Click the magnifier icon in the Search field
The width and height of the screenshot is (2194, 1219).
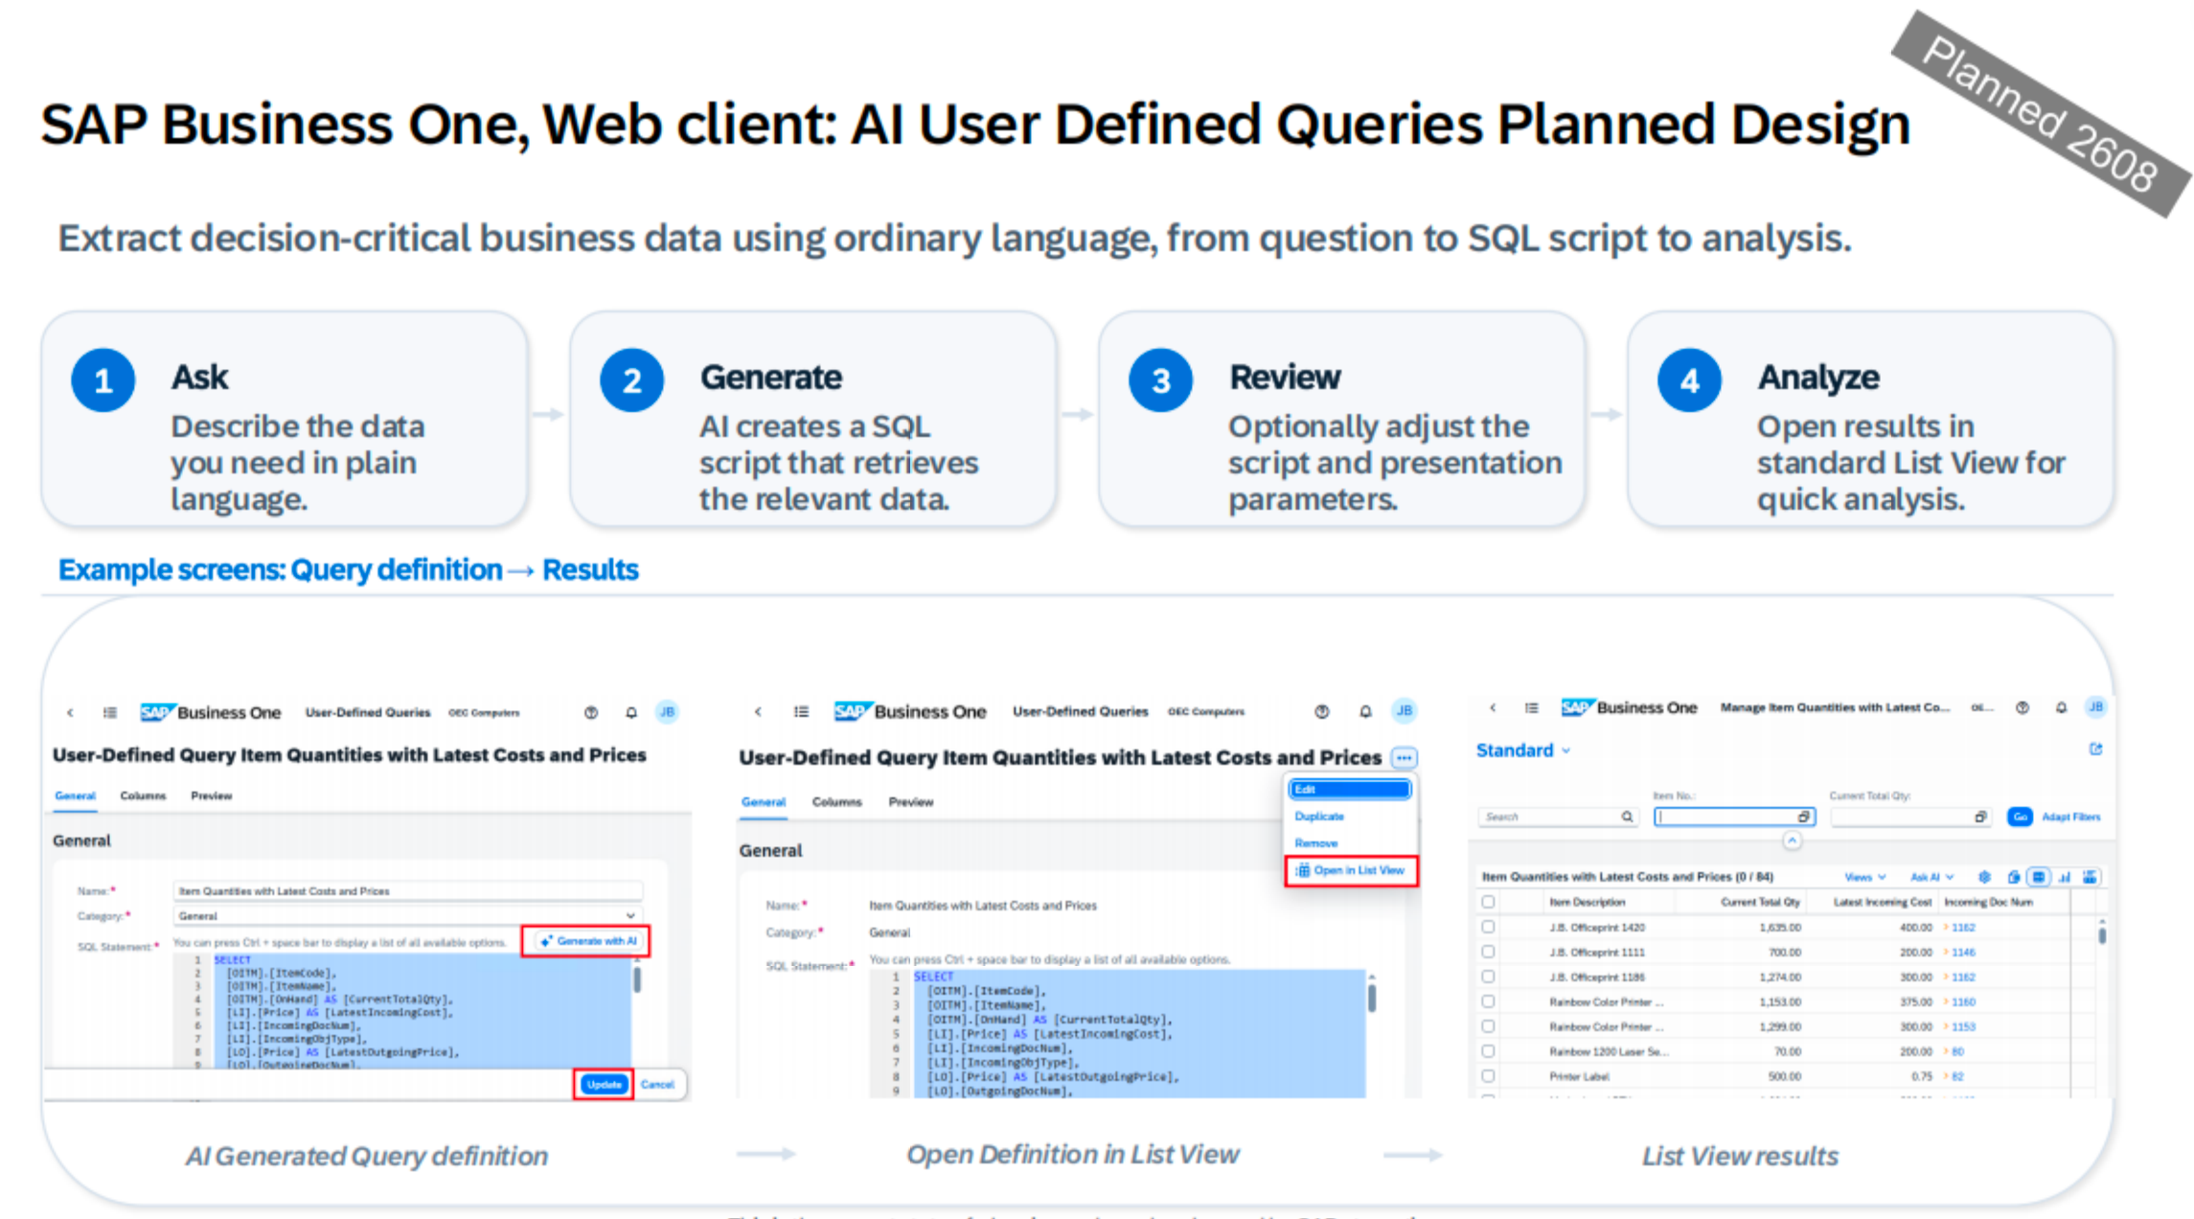point(1627,816)
